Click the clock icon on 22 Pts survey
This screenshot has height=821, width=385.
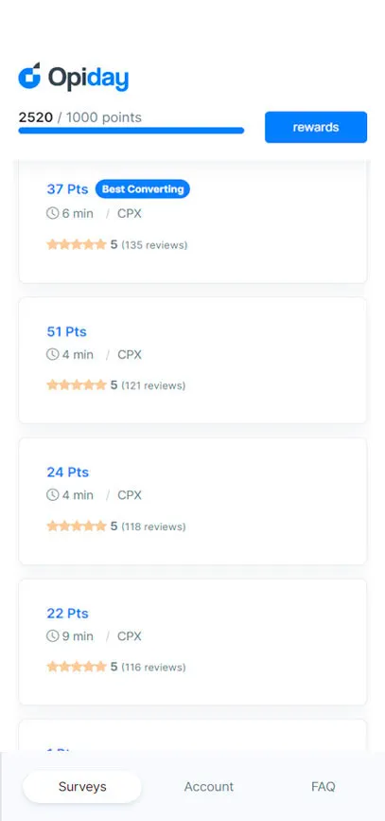(52, 636)
